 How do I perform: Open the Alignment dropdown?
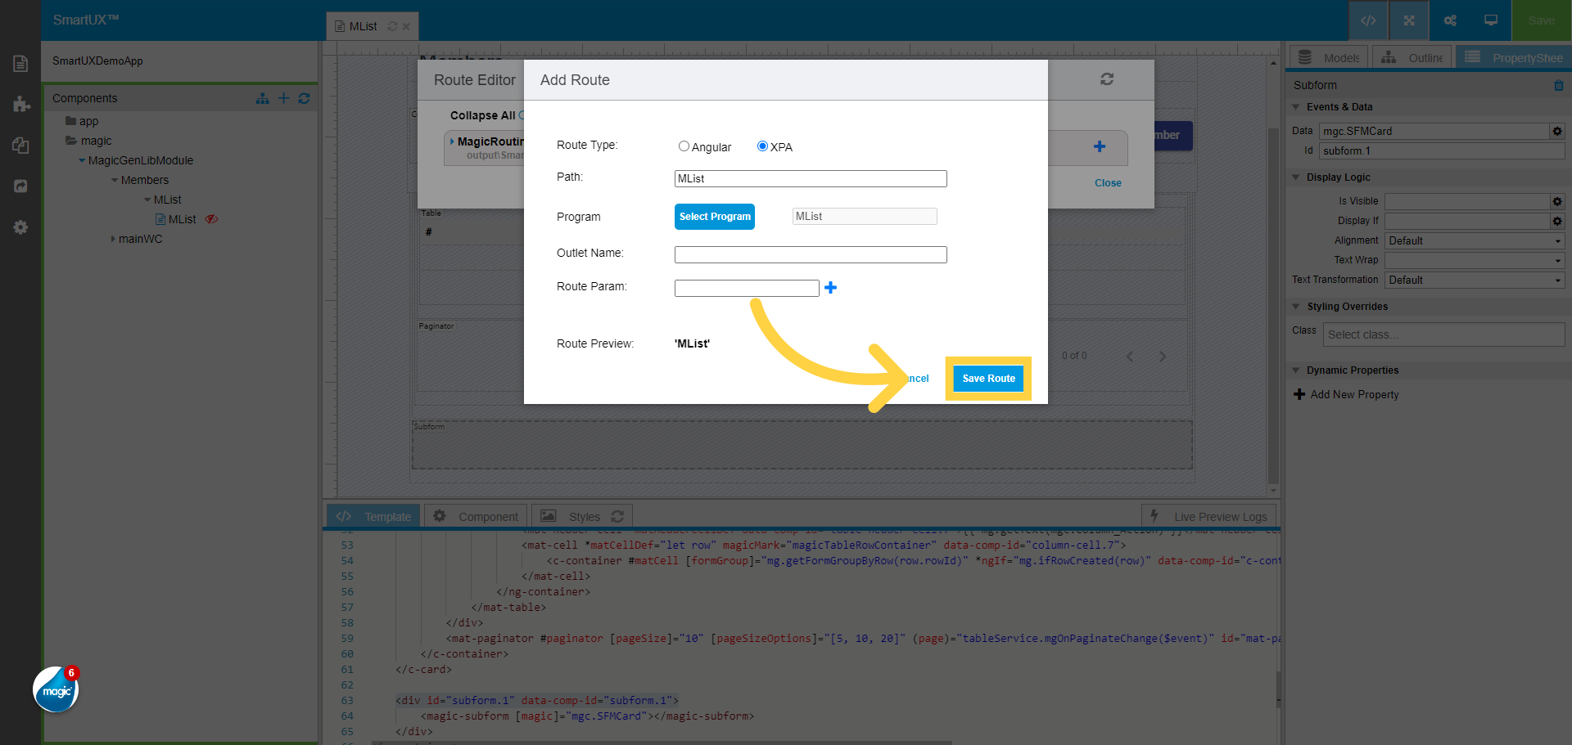(x=1474, y=240)
